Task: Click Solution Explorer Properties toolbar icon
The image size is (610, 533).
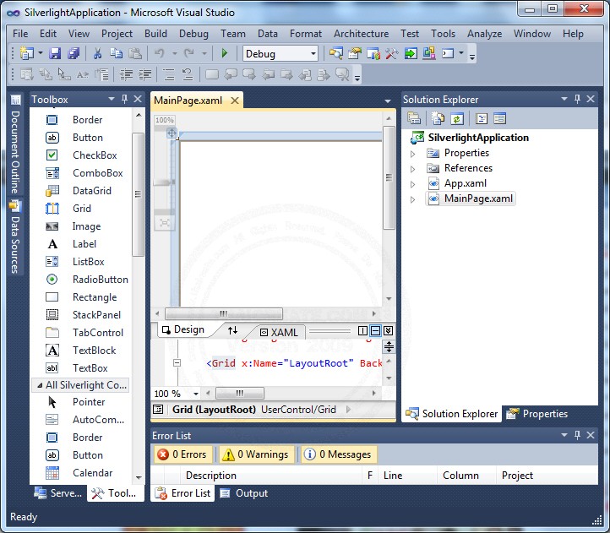Action: [x=414, y=118]
